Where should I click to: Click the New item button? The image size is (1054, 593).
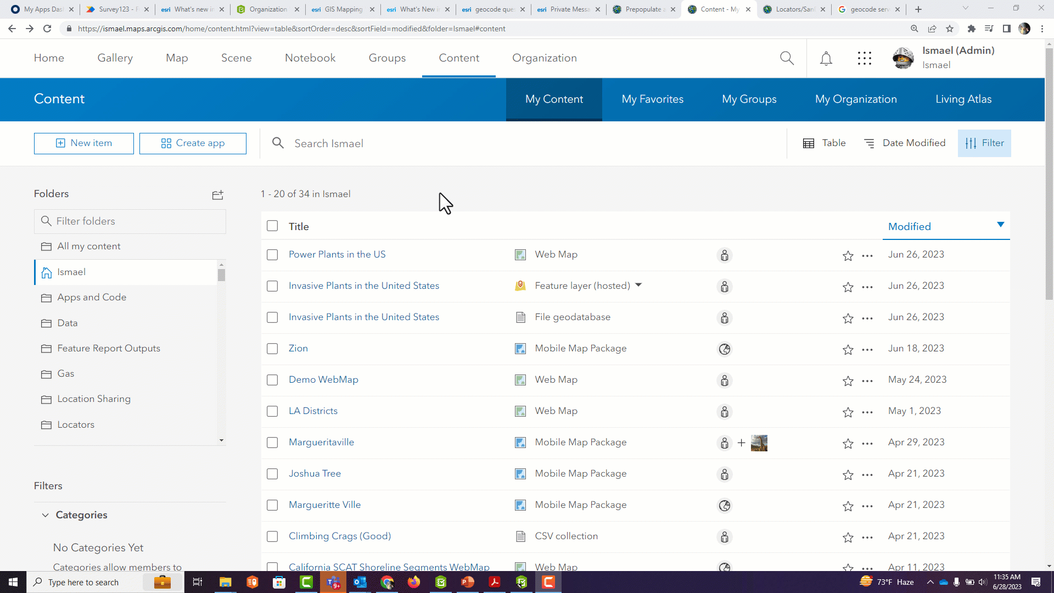84,143
